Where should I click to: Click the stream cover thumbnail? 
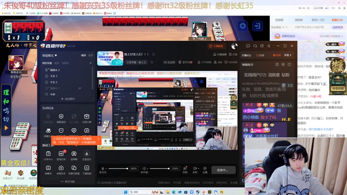(x=110, y=58)
